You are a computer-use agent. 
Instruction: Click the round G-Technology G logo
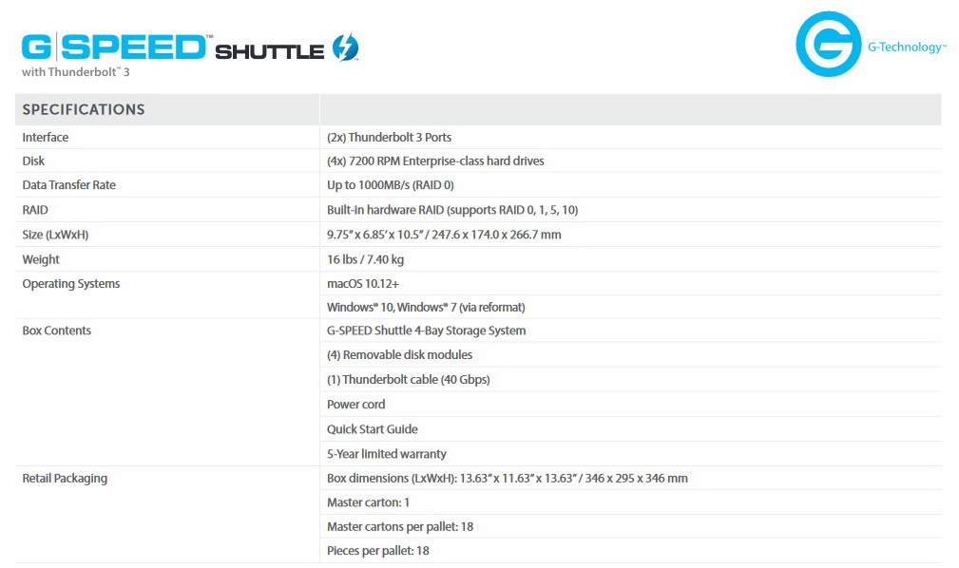[828, 44]
